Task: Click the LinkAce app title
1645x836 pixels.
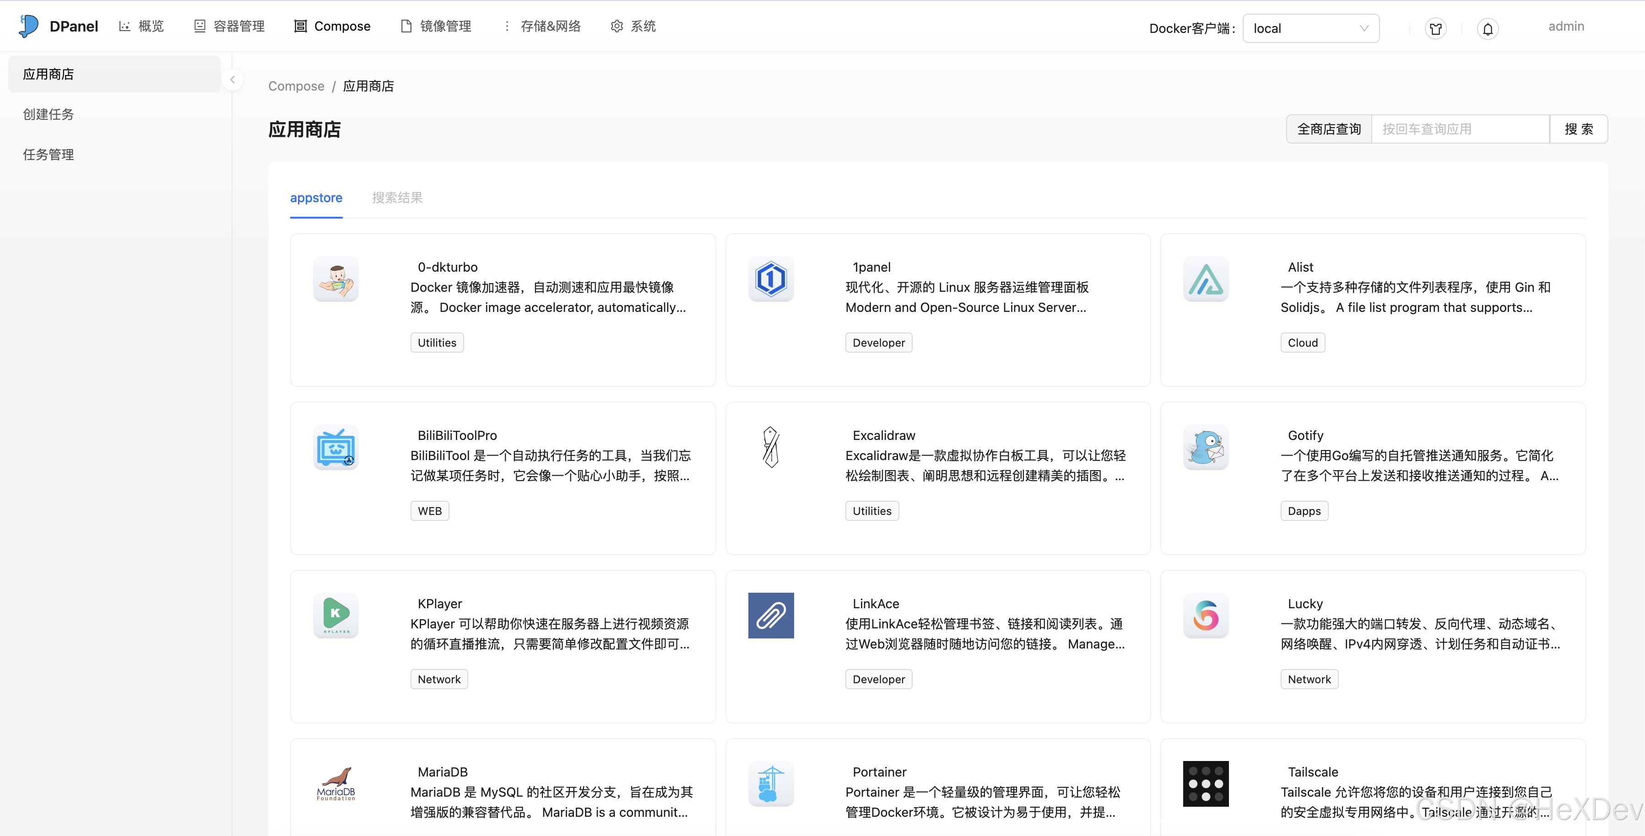Action: pyautogui.click(x=876, y=604)
